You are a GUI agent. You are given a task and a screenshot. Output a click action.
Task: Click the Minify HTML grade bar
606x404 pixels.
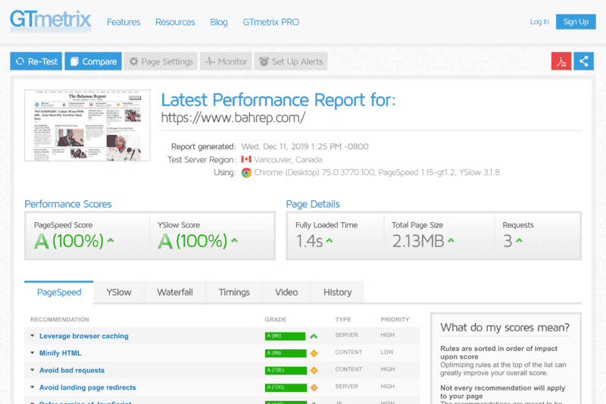click(286, 353)
